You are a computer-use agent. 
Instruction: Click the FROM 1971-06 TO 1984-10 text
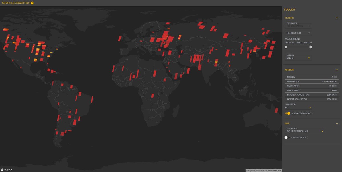(298, 43)
